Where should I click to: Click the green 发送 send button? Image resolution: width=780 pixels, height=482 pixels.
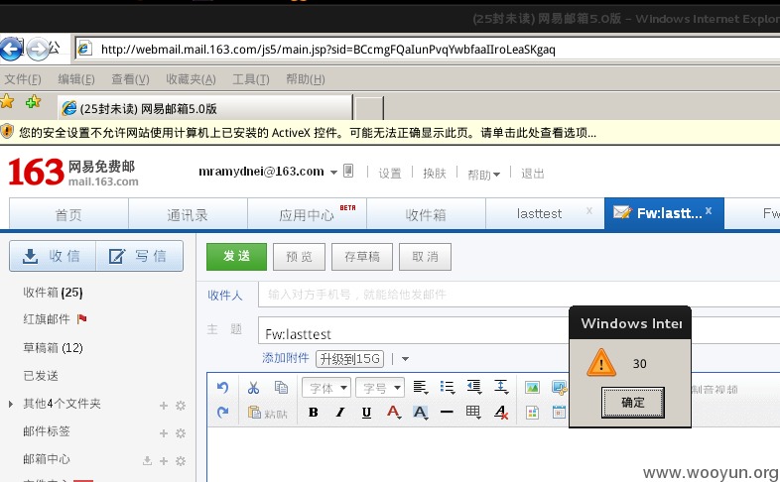[x=236, y=257]
